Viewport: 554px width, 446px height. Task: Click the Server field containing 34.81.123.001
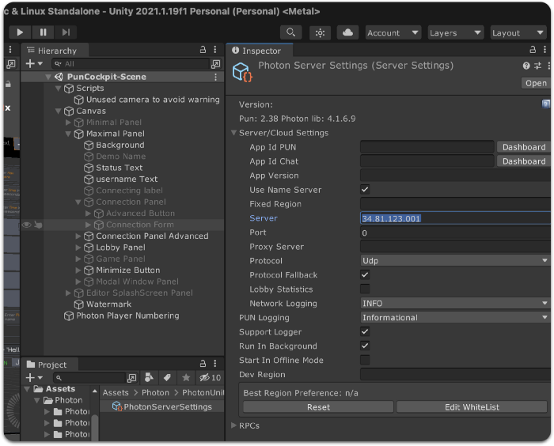pyautogui.click(x=455, y=218)
